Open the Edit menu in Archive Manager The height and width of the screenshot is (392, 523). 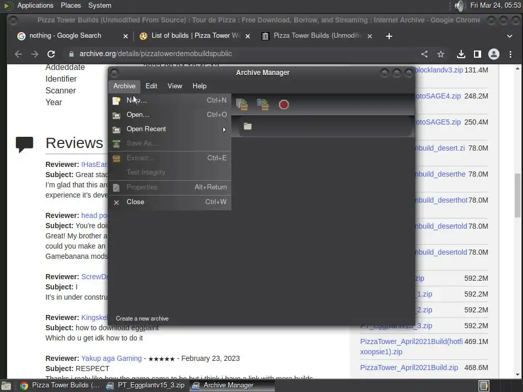pos(151,86)
